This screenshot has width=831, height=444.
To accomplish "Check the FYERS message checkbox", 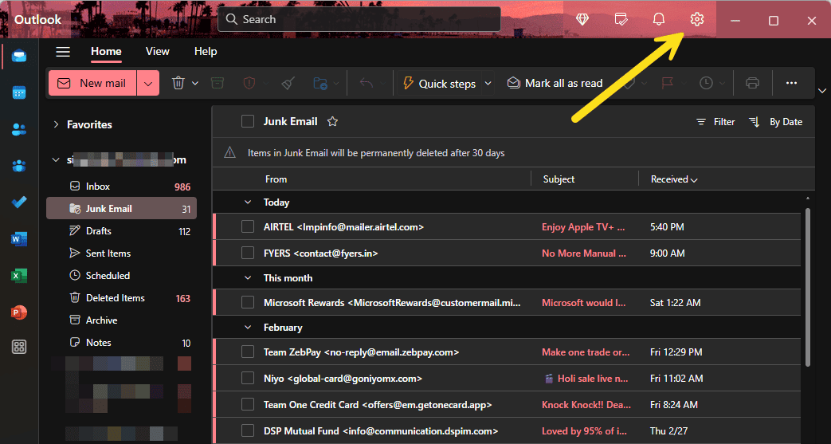I will [248, 253].
